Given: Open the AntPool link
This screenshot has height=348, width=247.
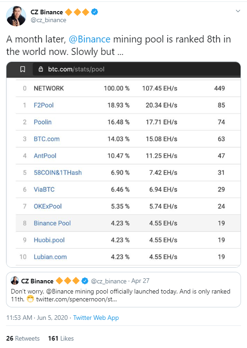Looking at the screenshot, I should point(45,156).
